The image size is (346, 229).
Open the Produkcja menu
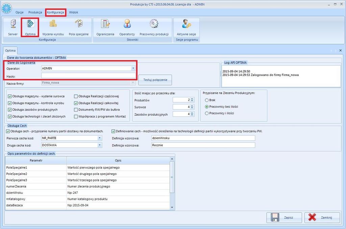tap(35, 12)
